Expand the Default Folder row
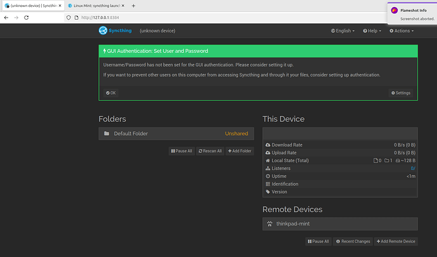This screenshot has height=257, width=437. click(x=176, y=134)
